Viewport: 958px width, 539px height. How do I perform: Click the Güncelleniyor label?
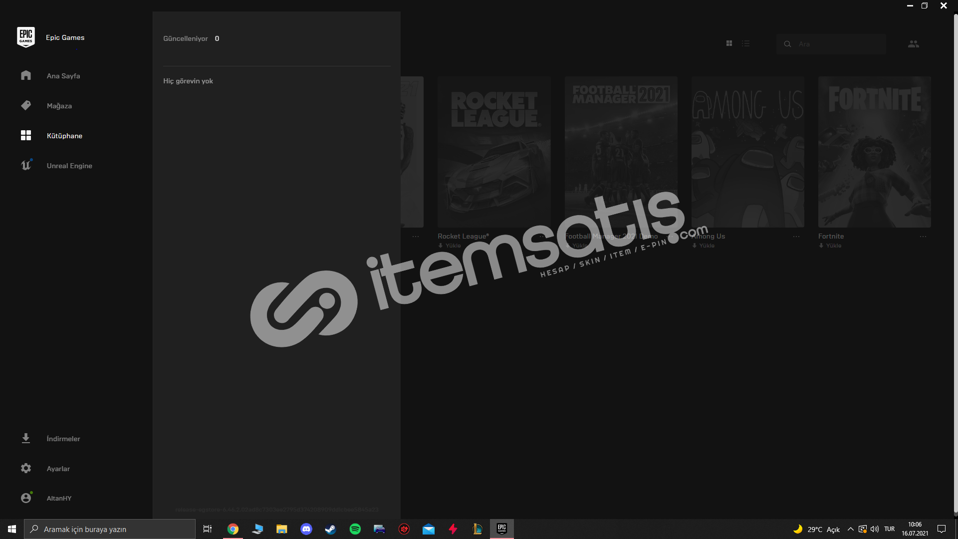(x=185, y=38)
